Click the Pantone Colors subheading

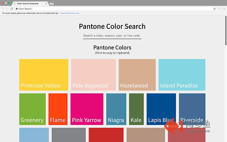(112, 48)
